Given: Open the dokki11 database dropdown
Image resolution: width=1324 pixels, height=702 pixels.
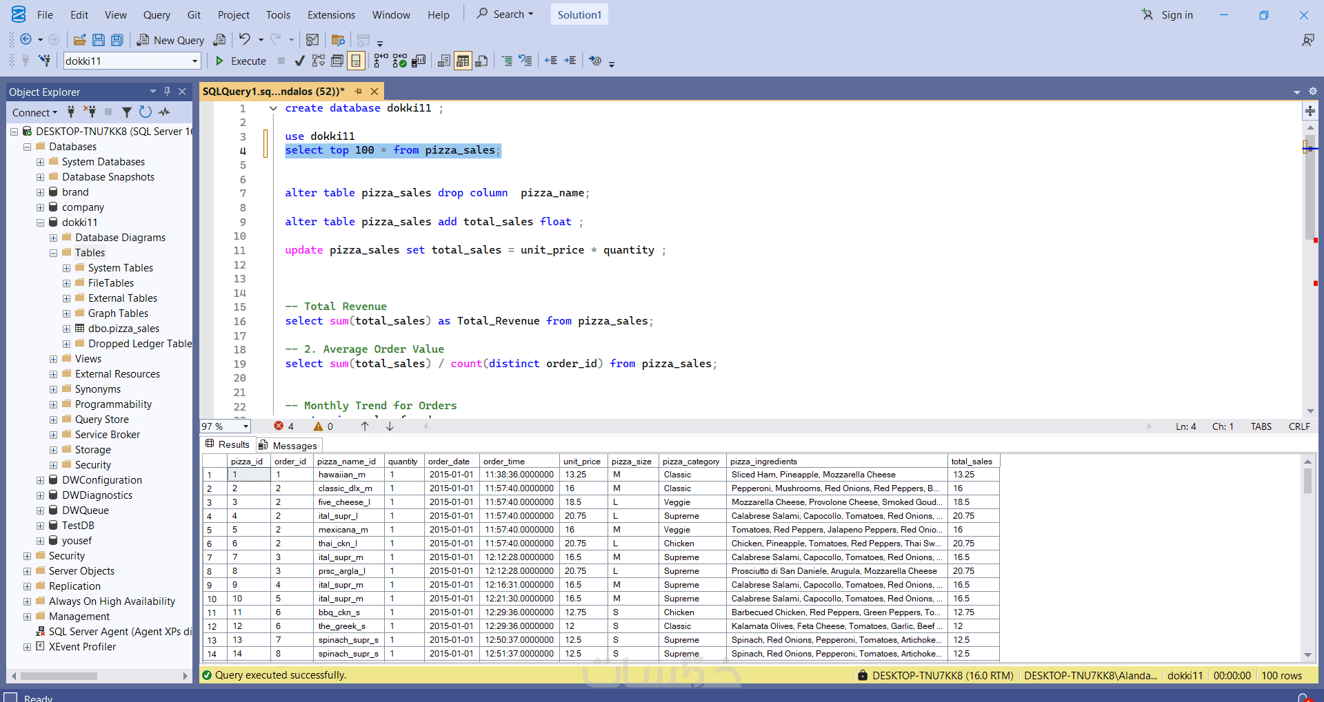Looking at the screenshot, I should 194,61.
